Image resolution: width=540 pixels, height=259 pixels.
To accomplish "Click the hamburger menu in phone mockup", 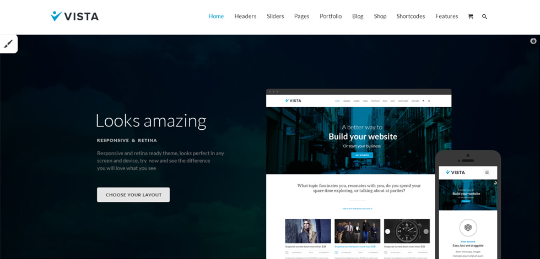I will (x=487, y=172).
